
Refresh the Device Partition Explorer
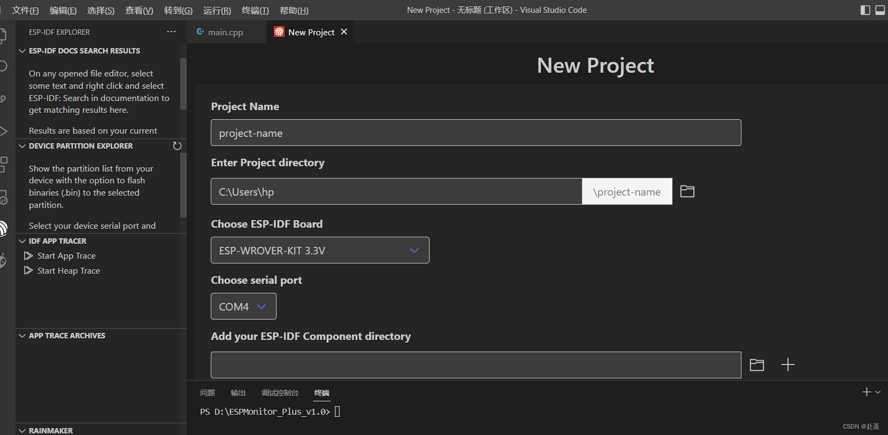(177, 146)
